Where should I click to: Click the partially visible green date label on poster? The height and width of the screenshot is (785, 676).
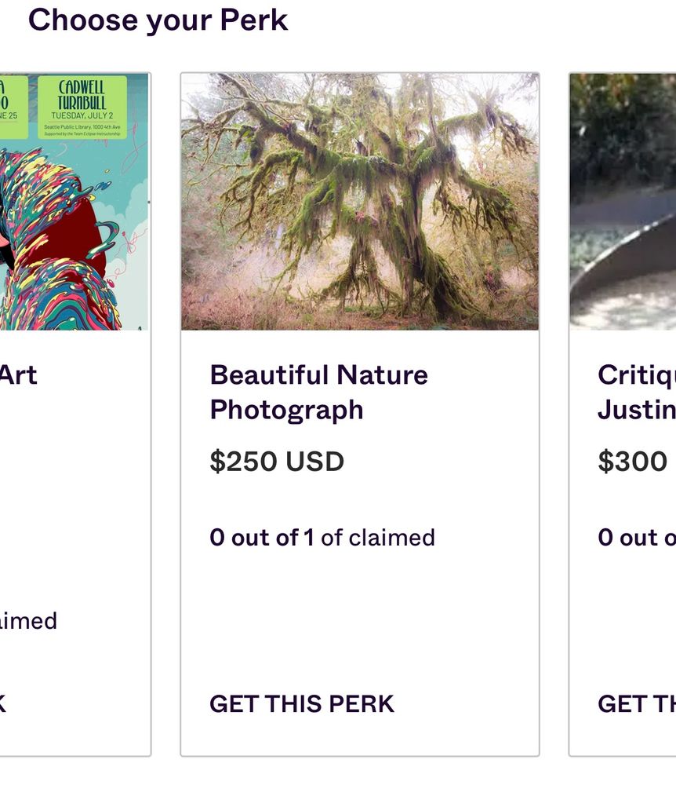13,105
